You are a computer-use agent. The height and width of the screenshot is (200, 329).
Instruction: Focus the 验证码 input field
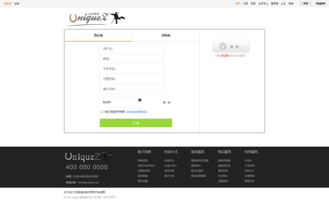pyautogui.click(x=118, y=102)
